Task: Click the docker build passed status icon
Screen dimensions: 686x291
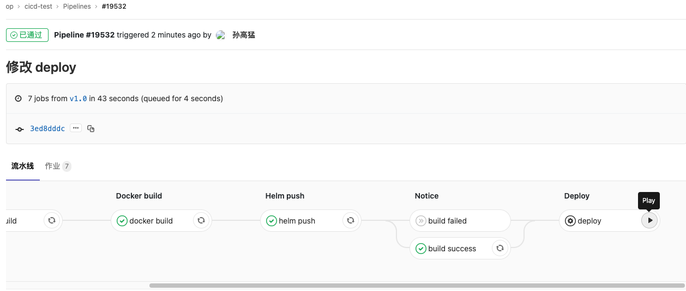Action: coord(122,221)
